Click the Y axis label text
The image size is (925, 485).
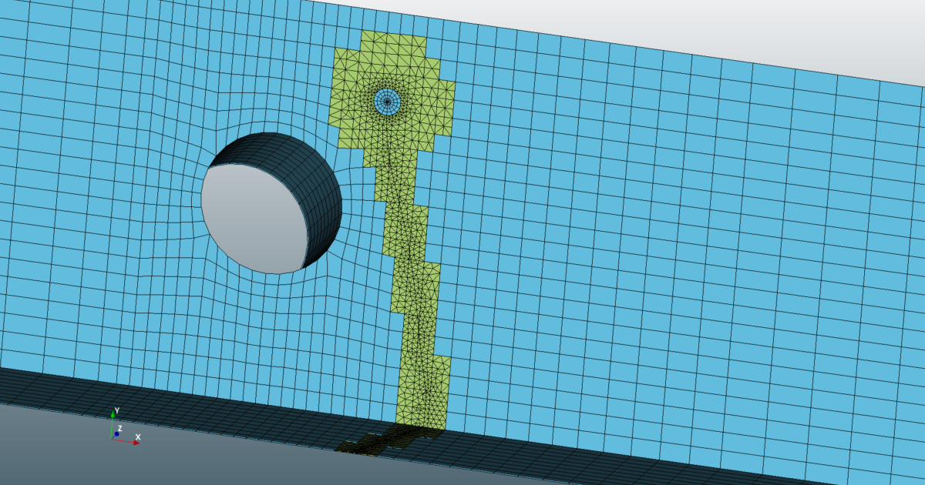(116, 410)
